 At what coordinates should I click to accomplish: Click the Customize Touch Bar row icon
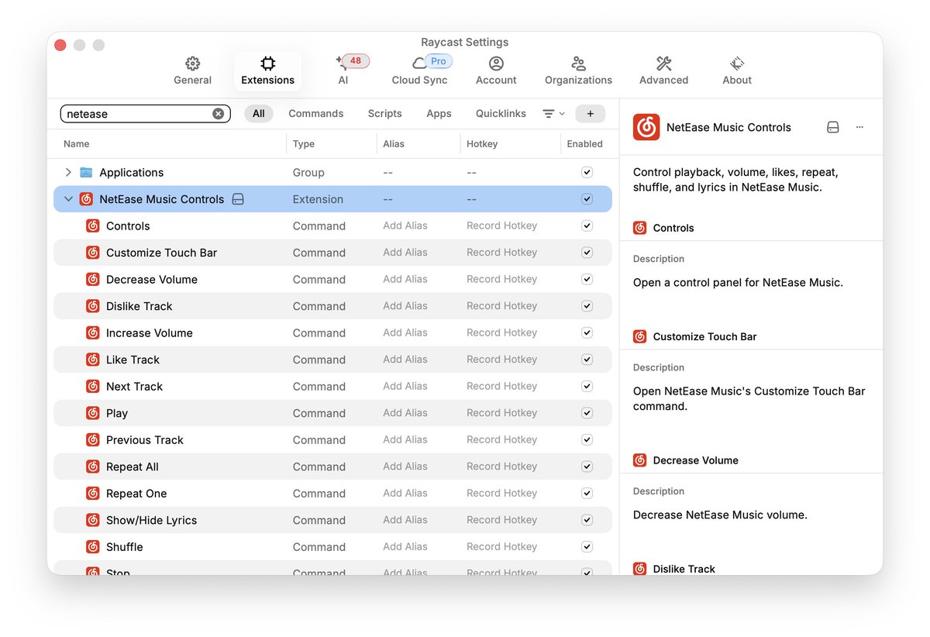click(x=93, y=253)
